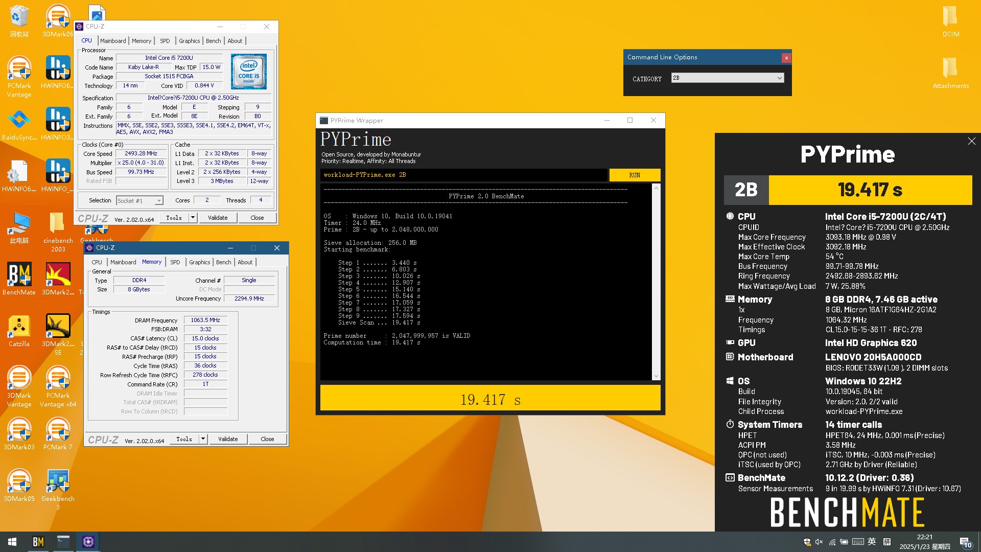Click the Multiplier x 25.0 value field
The image size is (981, 552).
pos(141,163)
